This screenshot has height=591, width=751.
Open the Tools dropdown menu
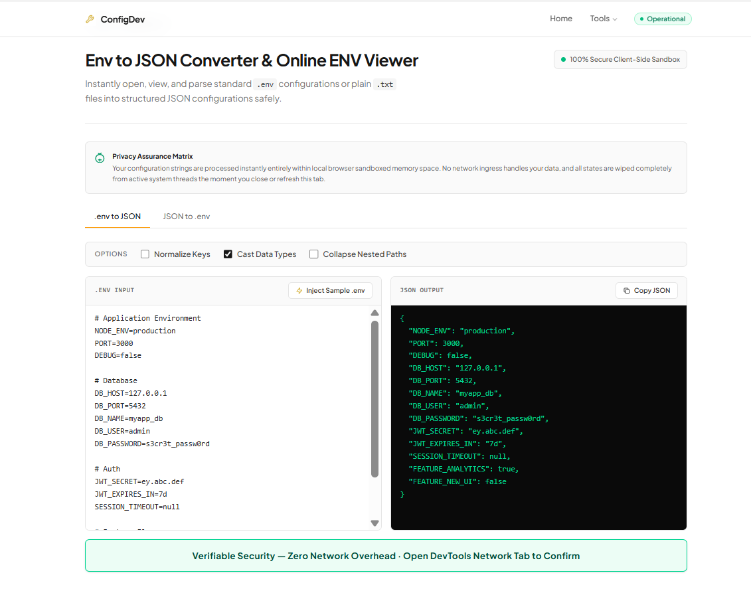604,19
